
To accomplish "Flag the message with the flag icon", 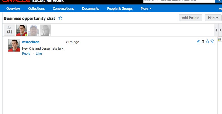I will click(x=212, y=42).
